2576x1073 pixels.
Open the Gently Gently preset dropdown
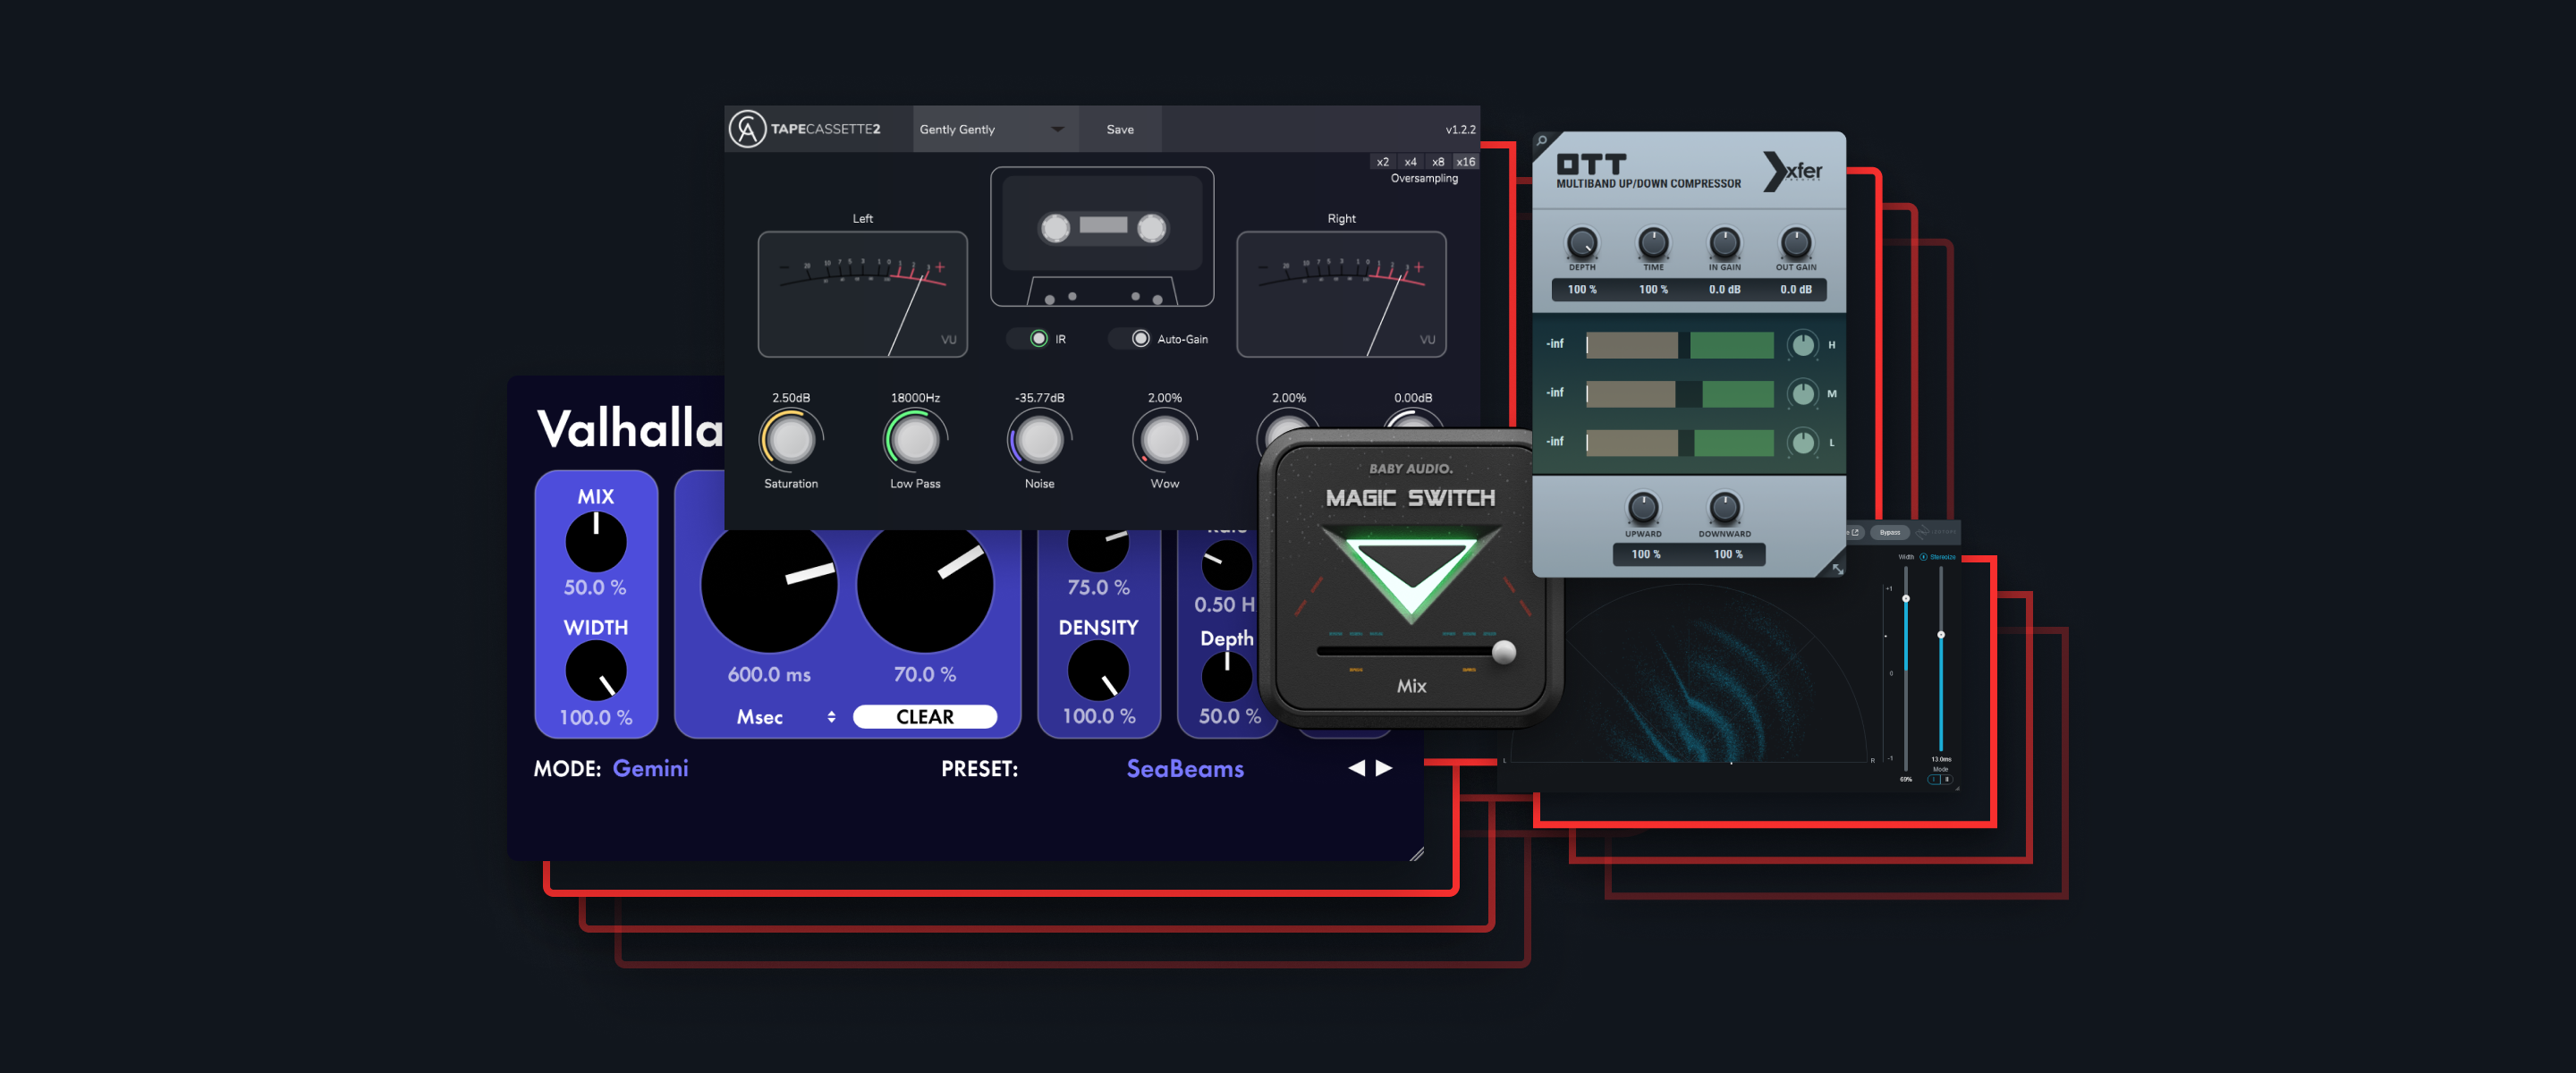point(993,129)
